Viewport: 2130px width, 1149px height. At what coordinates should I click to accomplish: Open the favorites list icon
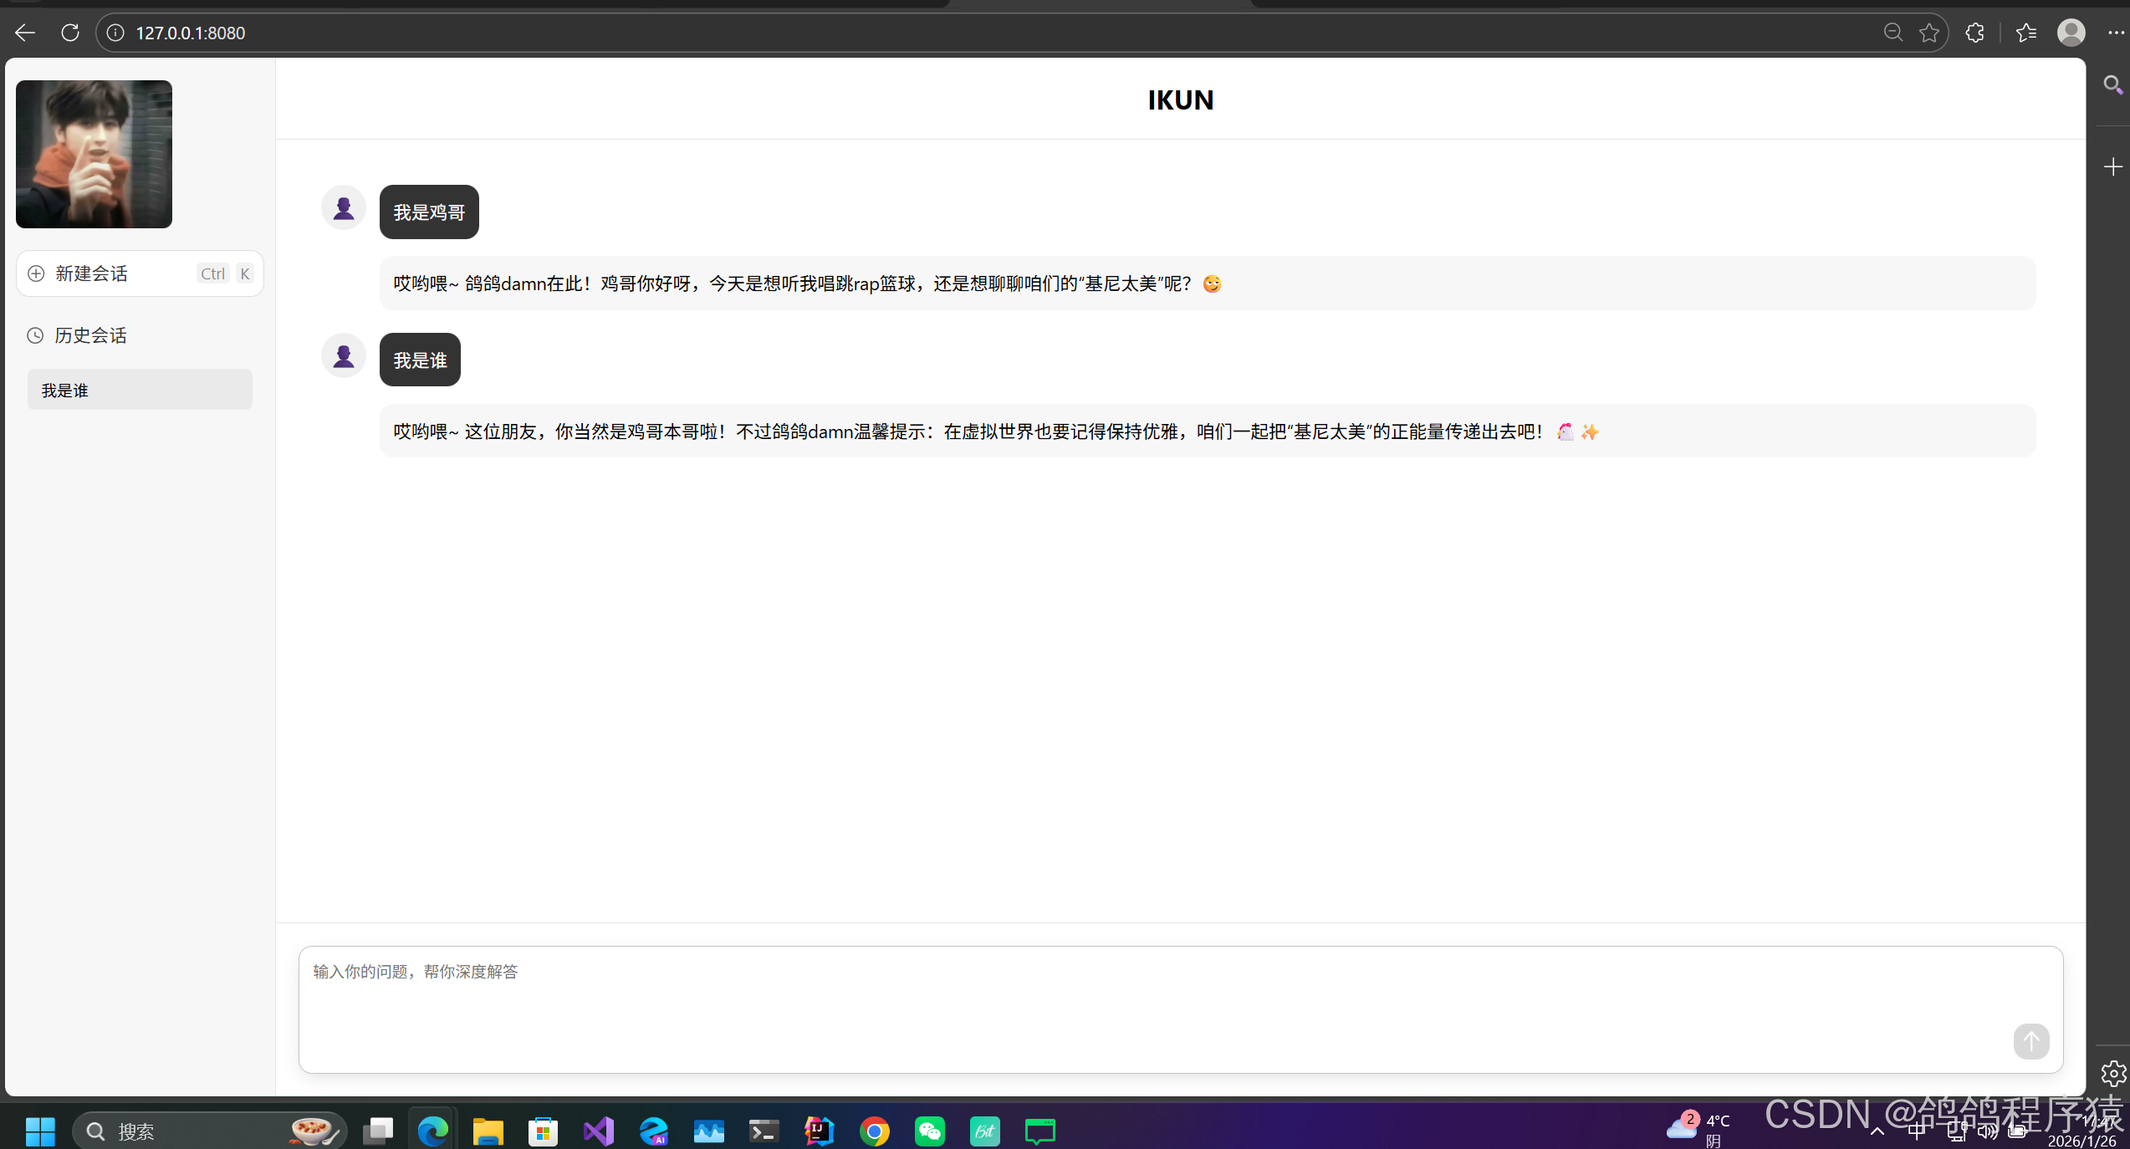coord(2025,33)
